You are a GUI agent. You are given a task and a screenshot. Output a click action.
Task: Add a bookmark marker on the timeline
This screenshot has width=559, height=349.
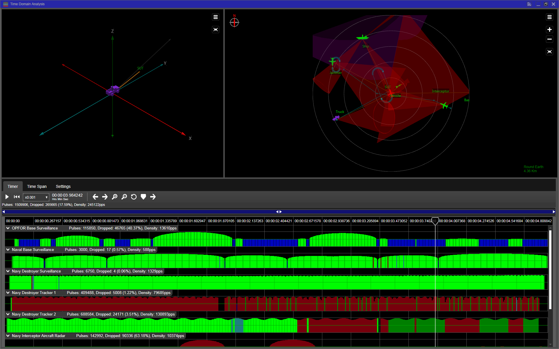[x=143, y=197]
